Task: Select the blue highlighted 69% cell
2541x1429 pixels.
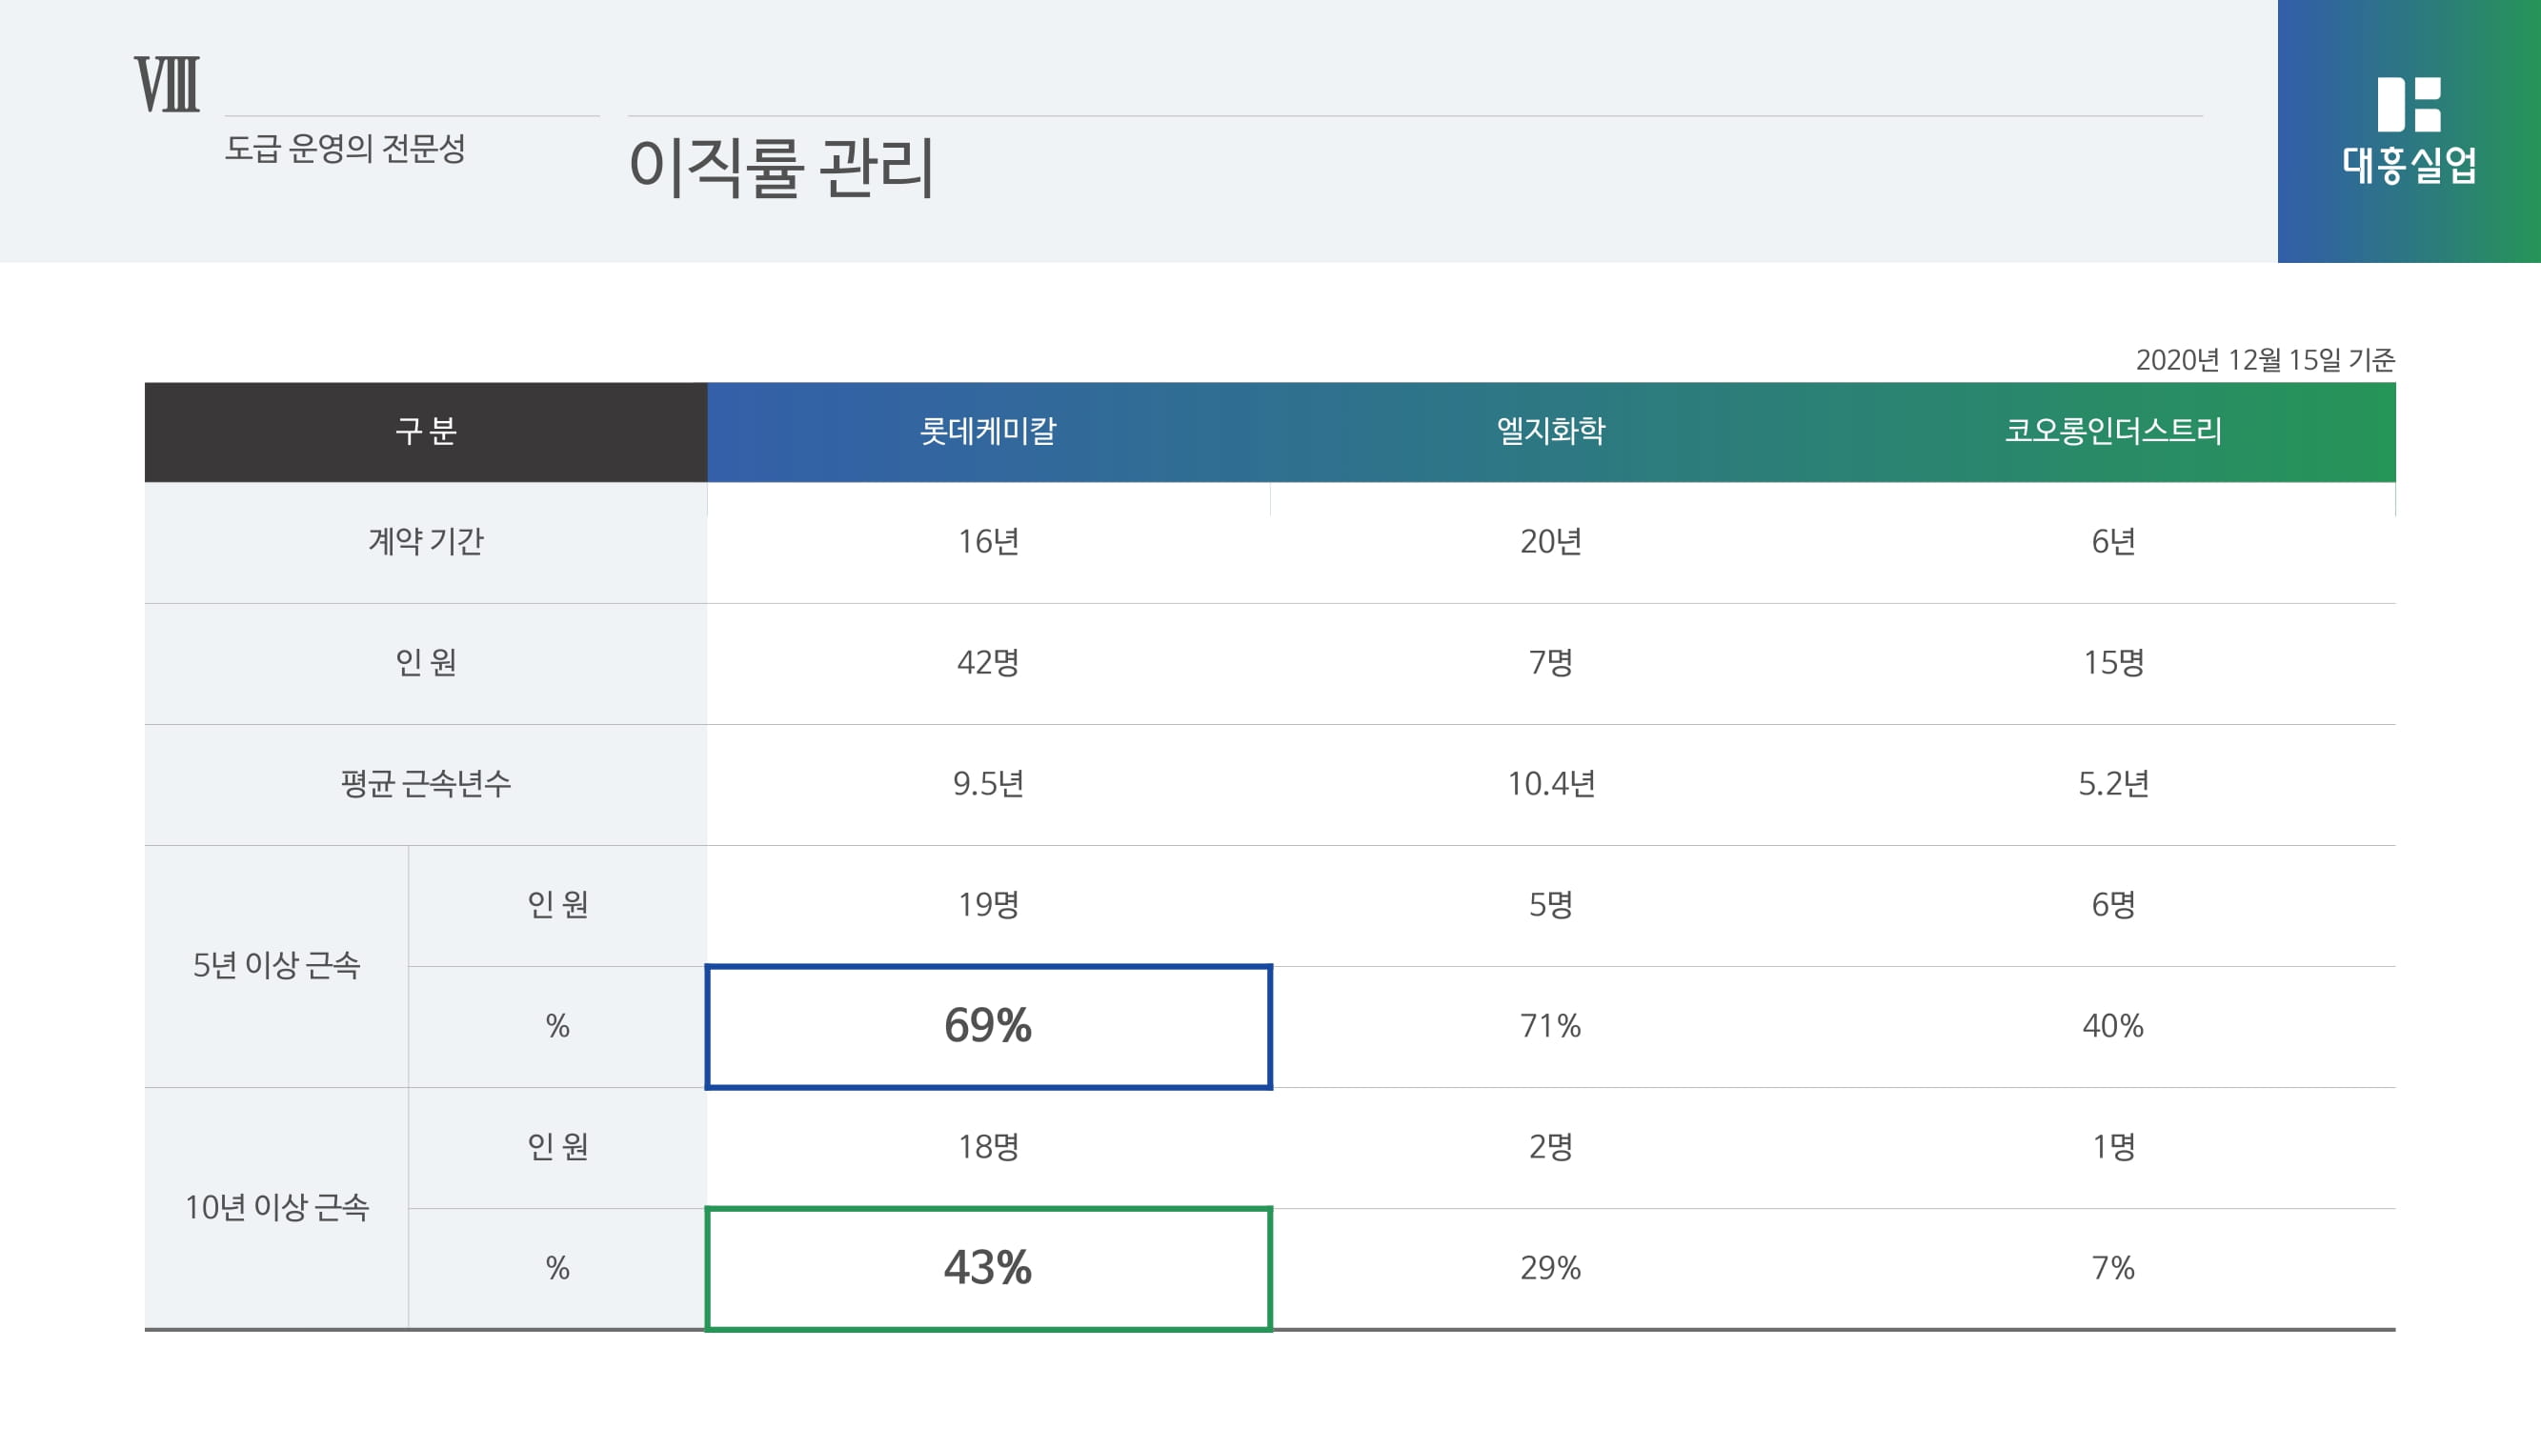Action: coord(987,1026)
